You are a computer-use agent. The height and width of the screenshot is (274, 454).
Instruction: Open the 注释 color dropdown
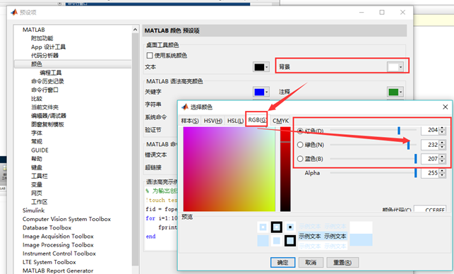[x=395, y=92]
